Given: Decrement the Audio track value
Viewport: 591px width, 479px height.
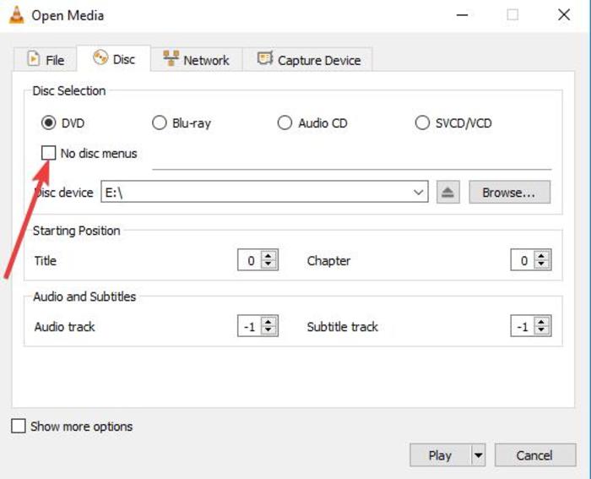Looking at the screenshot, I should point(268,330).
